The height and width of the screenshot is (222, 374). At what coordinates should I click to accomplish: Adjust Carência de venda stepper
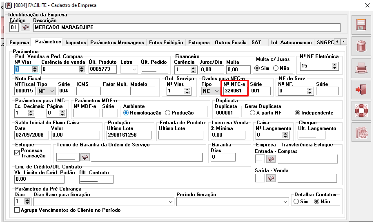pos(82,70)
